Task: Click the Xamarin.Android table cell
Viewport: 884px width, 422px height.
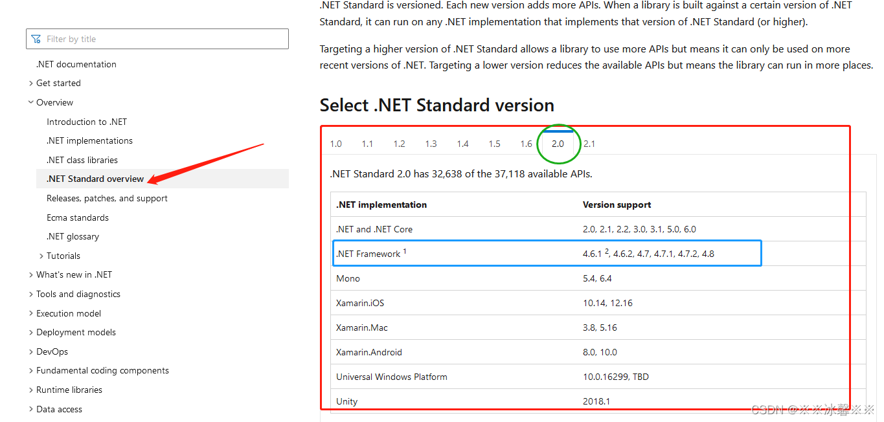Action: (369, 352)
